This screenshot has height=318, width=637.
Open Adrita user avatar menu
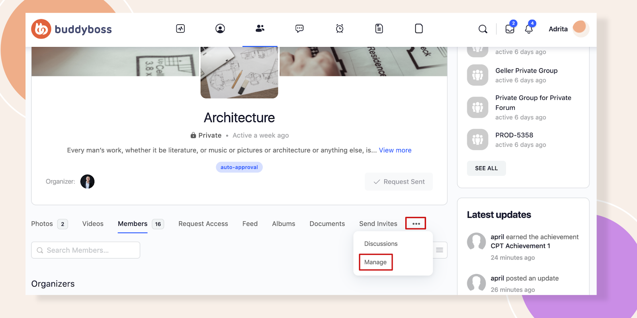(x=580, y=28)
